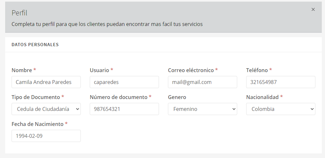Open the Tipo de Documento dropdown
Screen dimensions: 325x158
point(46,109)
